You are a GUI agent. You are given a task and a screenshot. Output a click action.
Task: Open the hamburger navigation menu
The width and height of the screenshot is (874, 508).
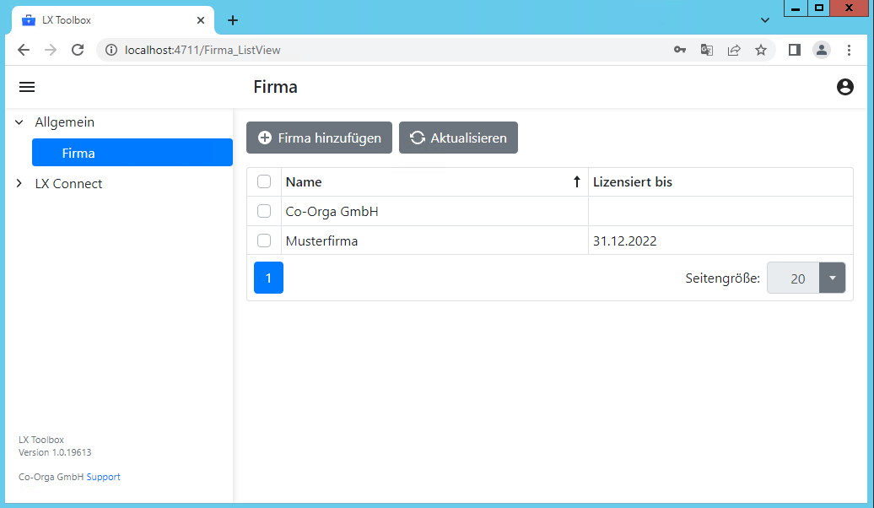[x=27, y=87]
